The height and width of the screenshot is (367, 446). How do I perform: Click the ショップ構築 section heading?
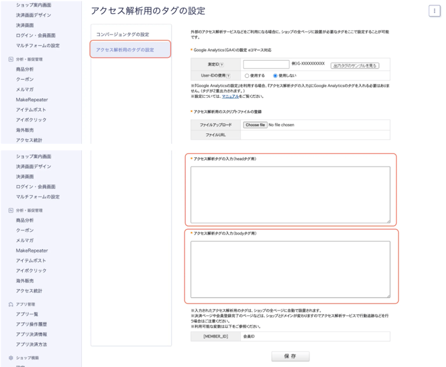27,358
